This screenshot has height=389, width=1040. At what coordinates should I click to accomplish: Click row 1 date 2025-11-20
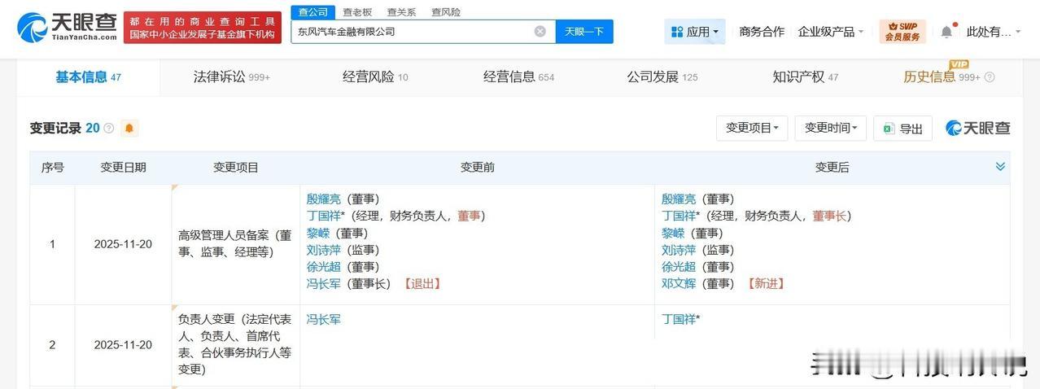pyautogui.click(x=124, y=244)
